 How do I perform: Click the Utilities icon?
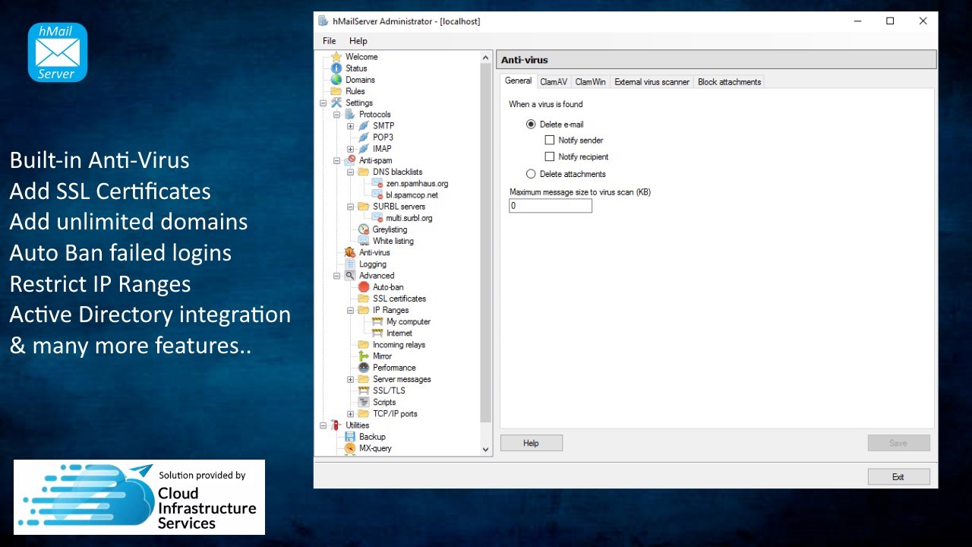point(336,425)
